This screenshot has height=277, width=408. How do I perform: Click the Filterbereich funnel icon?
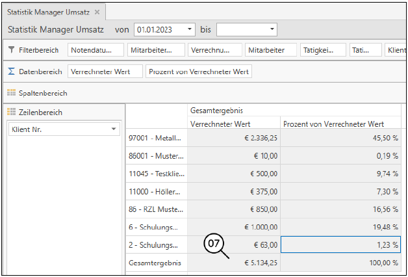tap(12, 50)
